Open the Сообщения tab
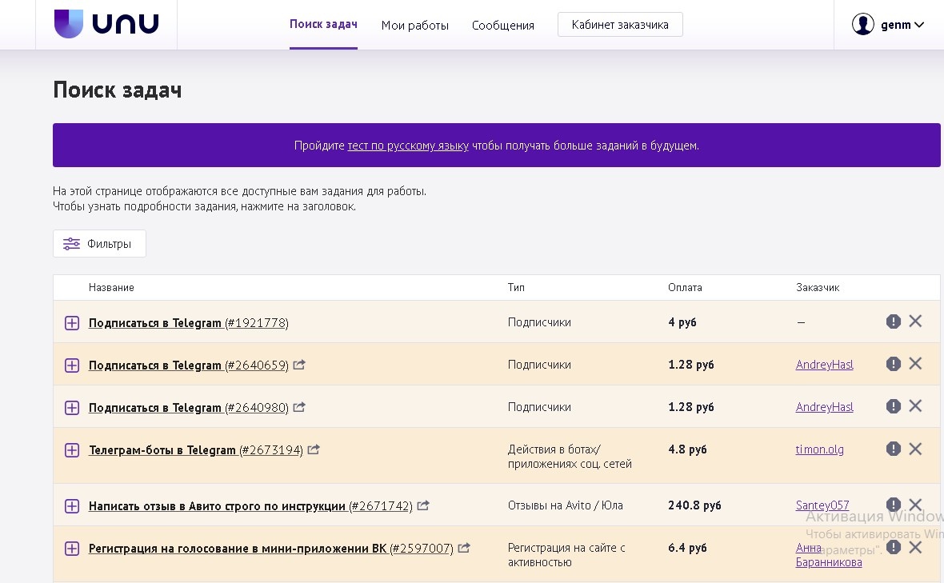Viewport: 944px width, 583px height. coord(502,26)
